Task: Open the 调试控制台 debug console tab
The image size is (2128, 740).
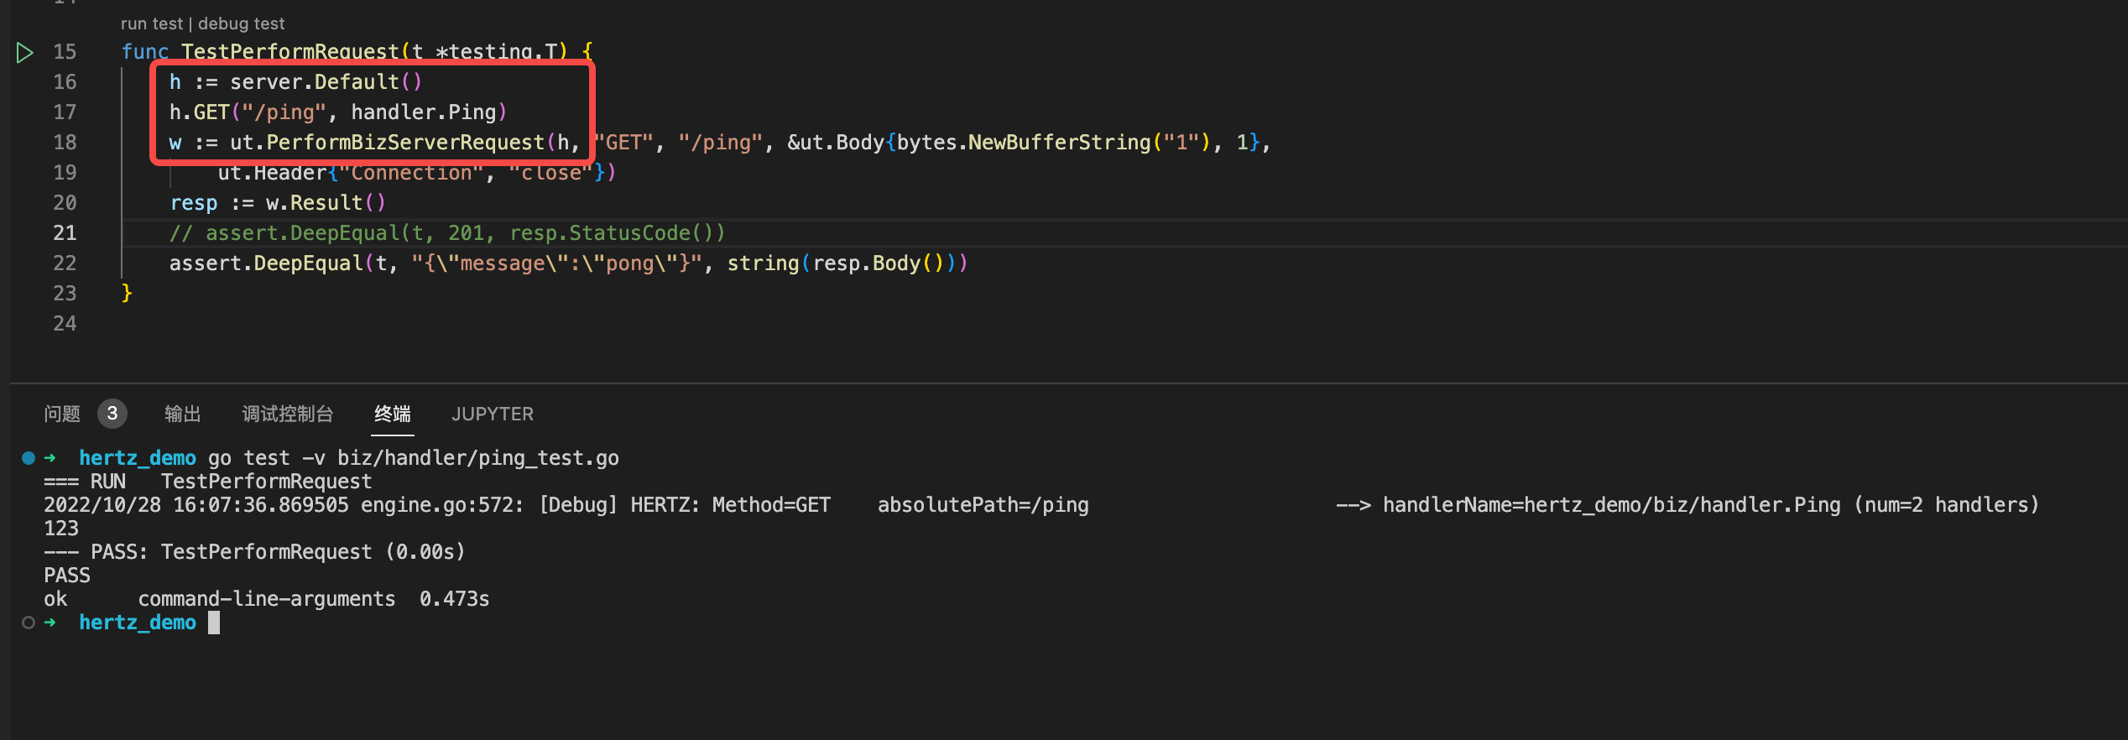Action: pos(288,414)
